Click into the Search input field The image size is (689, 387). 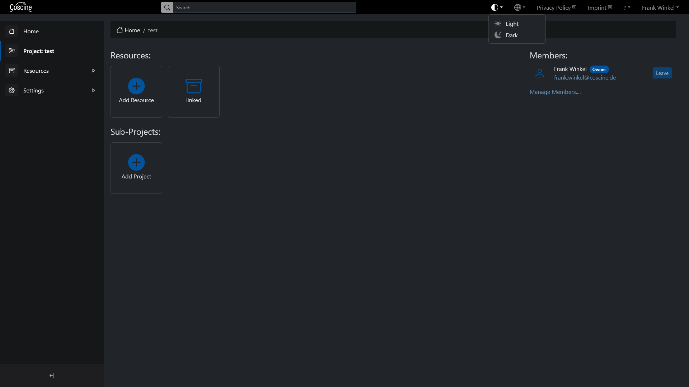pyautogui.click(x=264, y=8)
